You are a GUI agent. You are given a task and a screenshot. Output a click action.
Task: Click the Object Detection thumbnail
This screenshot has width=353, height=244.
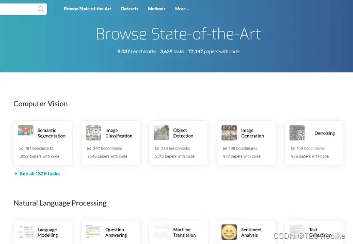pos(161,133)
